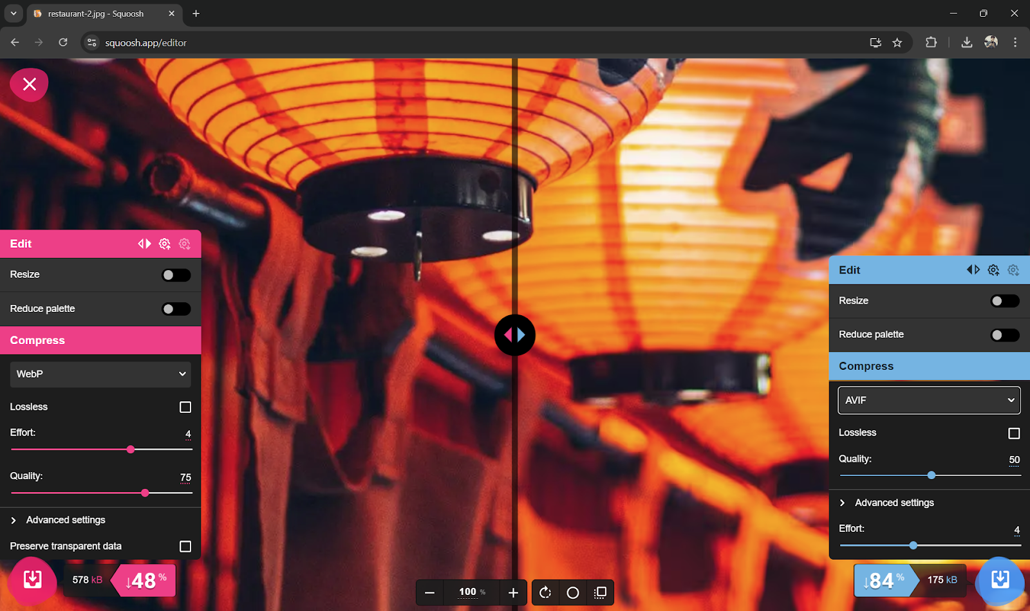The width and height of the screenshot is (1030, 611).
Task: Enable Reduce palette in the right panel
Action: click(1005, 335)
